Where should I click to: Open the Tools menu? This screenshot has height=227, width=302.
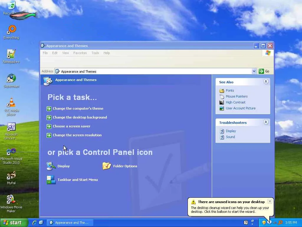[95, 53]
